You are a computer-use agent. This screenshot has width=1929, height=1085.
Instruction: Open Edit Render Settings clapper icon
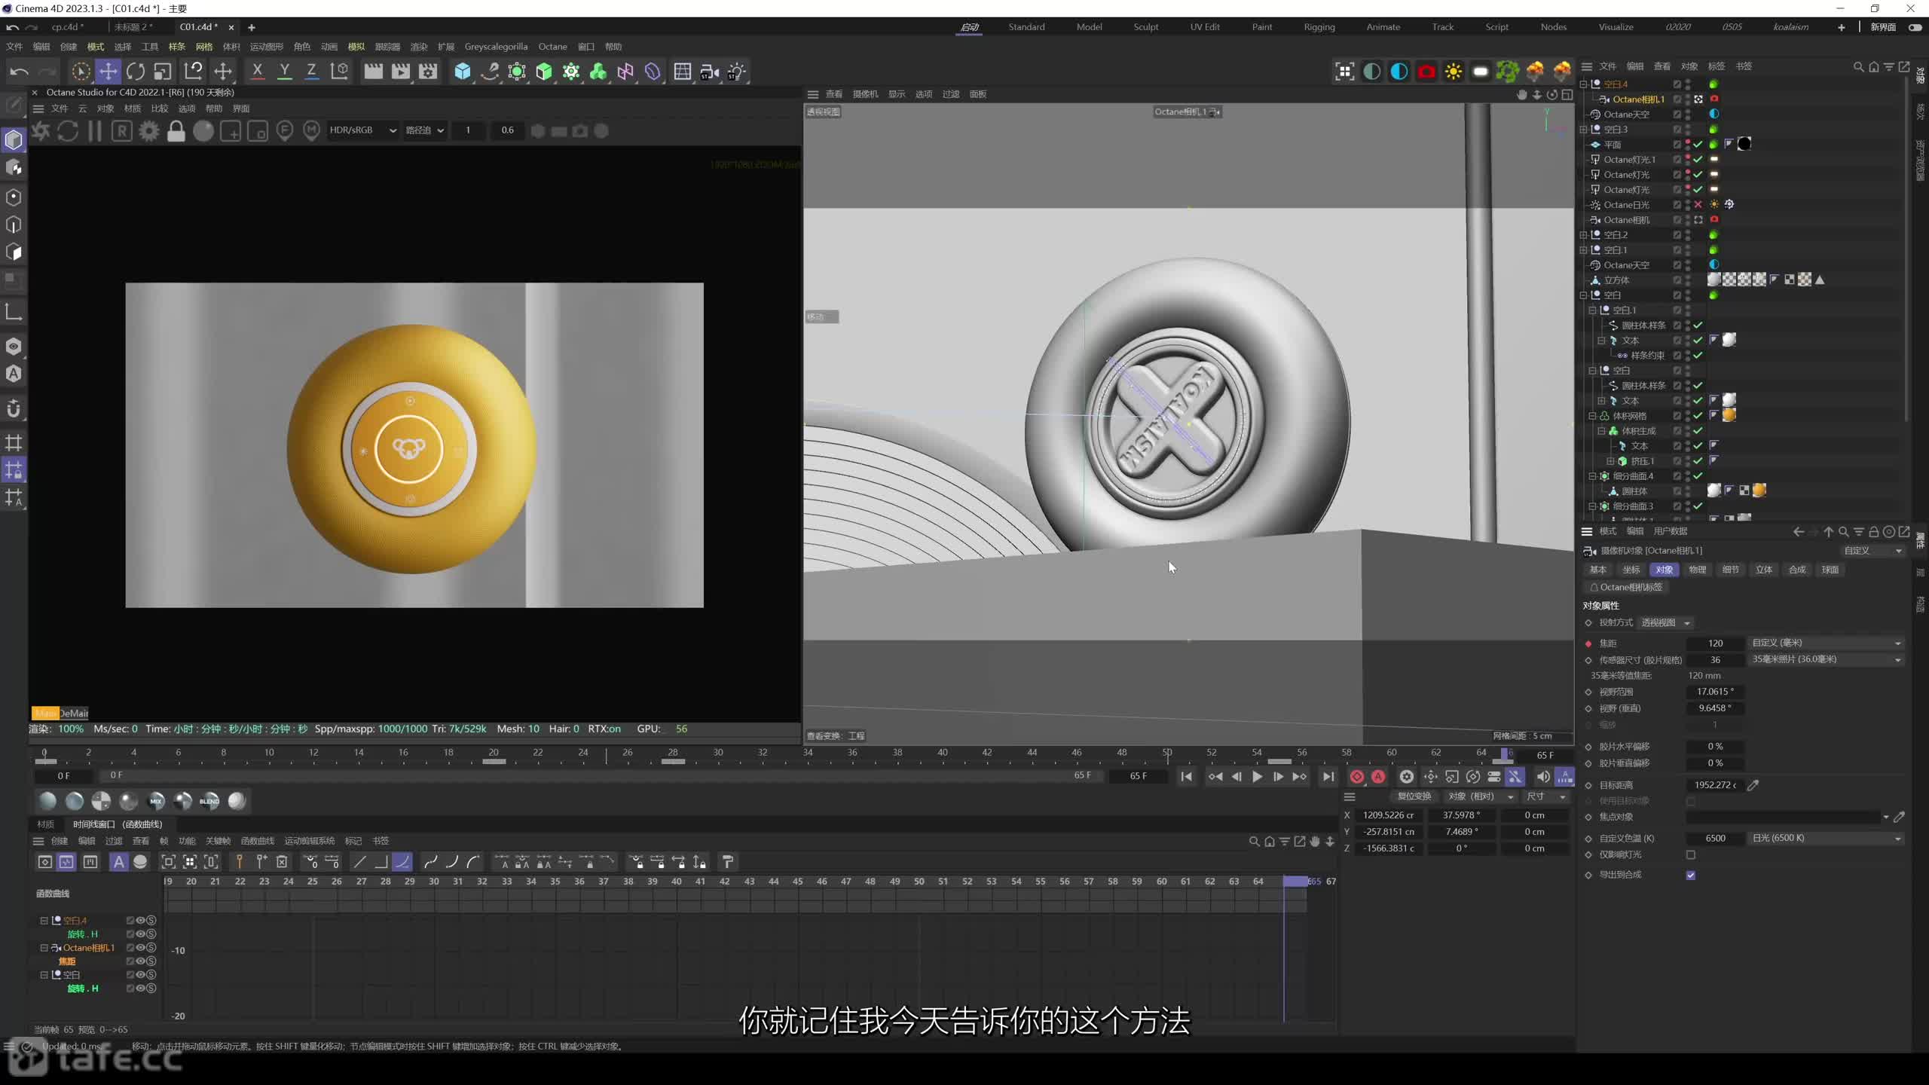(428, 72)
